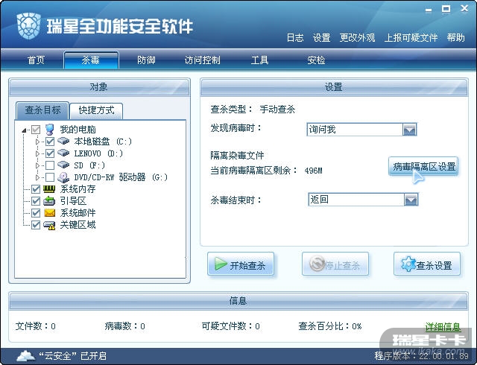Click the stop icon on 停止查杀
The height and width of the screenshot is (365, 477).
[x=317, y=264]
